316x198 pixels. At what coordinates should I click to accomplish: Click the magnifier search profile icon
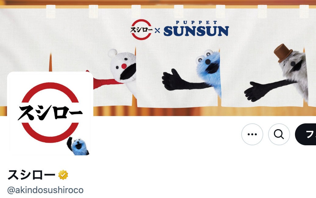(279, 134)
